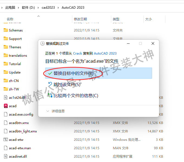The height and width of the screenshot is (162, 184).
Task: Click AutoCAD 2023 breadcrumb segment
Action: (73, 8)
